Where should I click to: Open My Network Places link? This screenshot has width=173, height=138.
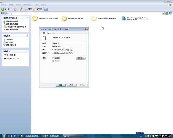[10, 45]
